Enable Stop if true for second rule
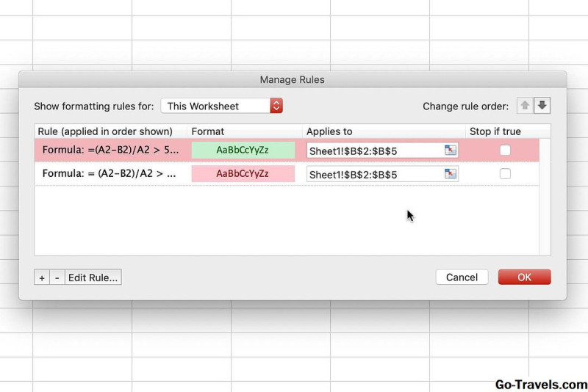The image size is (588, 392). (x=505, y=174)
